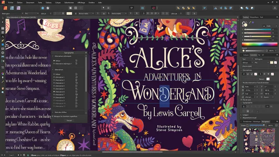Click the Opacité percentage field

point(272,51)
